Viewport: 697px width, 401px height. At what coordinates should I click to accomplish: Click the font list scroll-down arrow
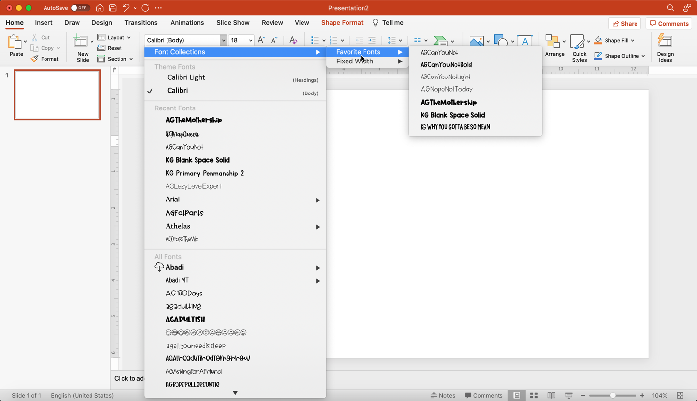pyautogui.click(x=235, y=393)
